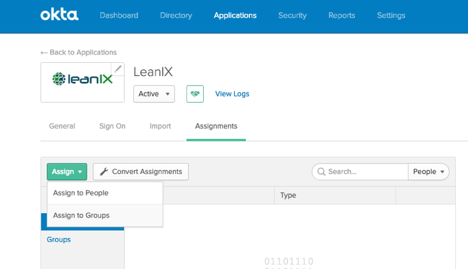
Task: Open the Active status dropdown
Action: (x=154, y=94)
